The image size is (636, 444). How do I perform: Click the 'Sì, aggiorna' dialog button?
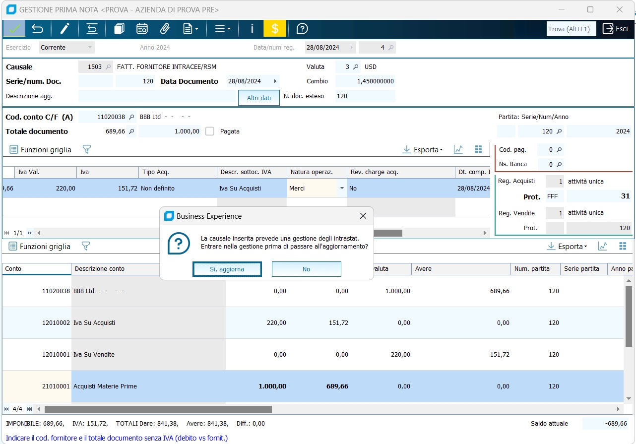227,269
